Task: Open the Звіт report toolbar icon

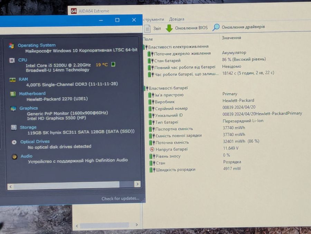Action: 147,29
